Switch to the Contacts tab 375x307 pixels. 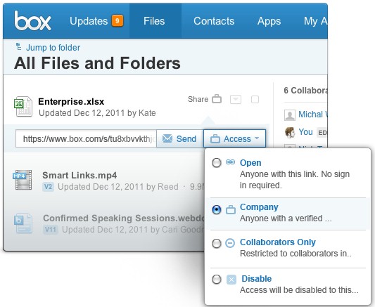pos(214,21)
